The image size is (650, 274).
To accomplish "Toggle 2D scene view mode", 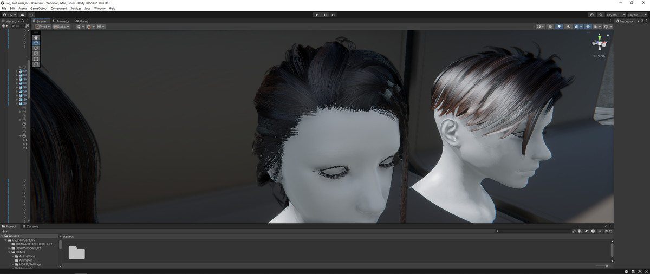I will (x=550, y=27).
